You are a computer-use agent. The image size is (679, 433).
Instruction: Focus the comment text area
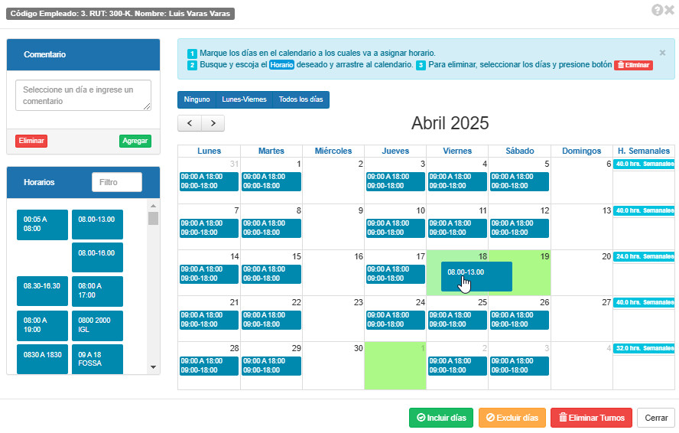(x=83, y=96)
